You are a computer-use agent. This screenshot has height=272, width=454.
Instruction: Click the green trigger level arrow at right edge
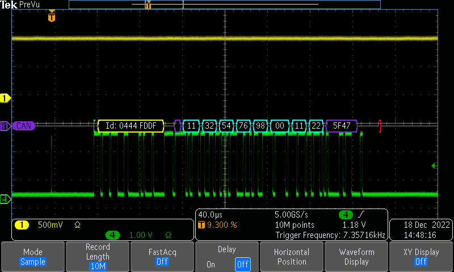tap(434, 165)
